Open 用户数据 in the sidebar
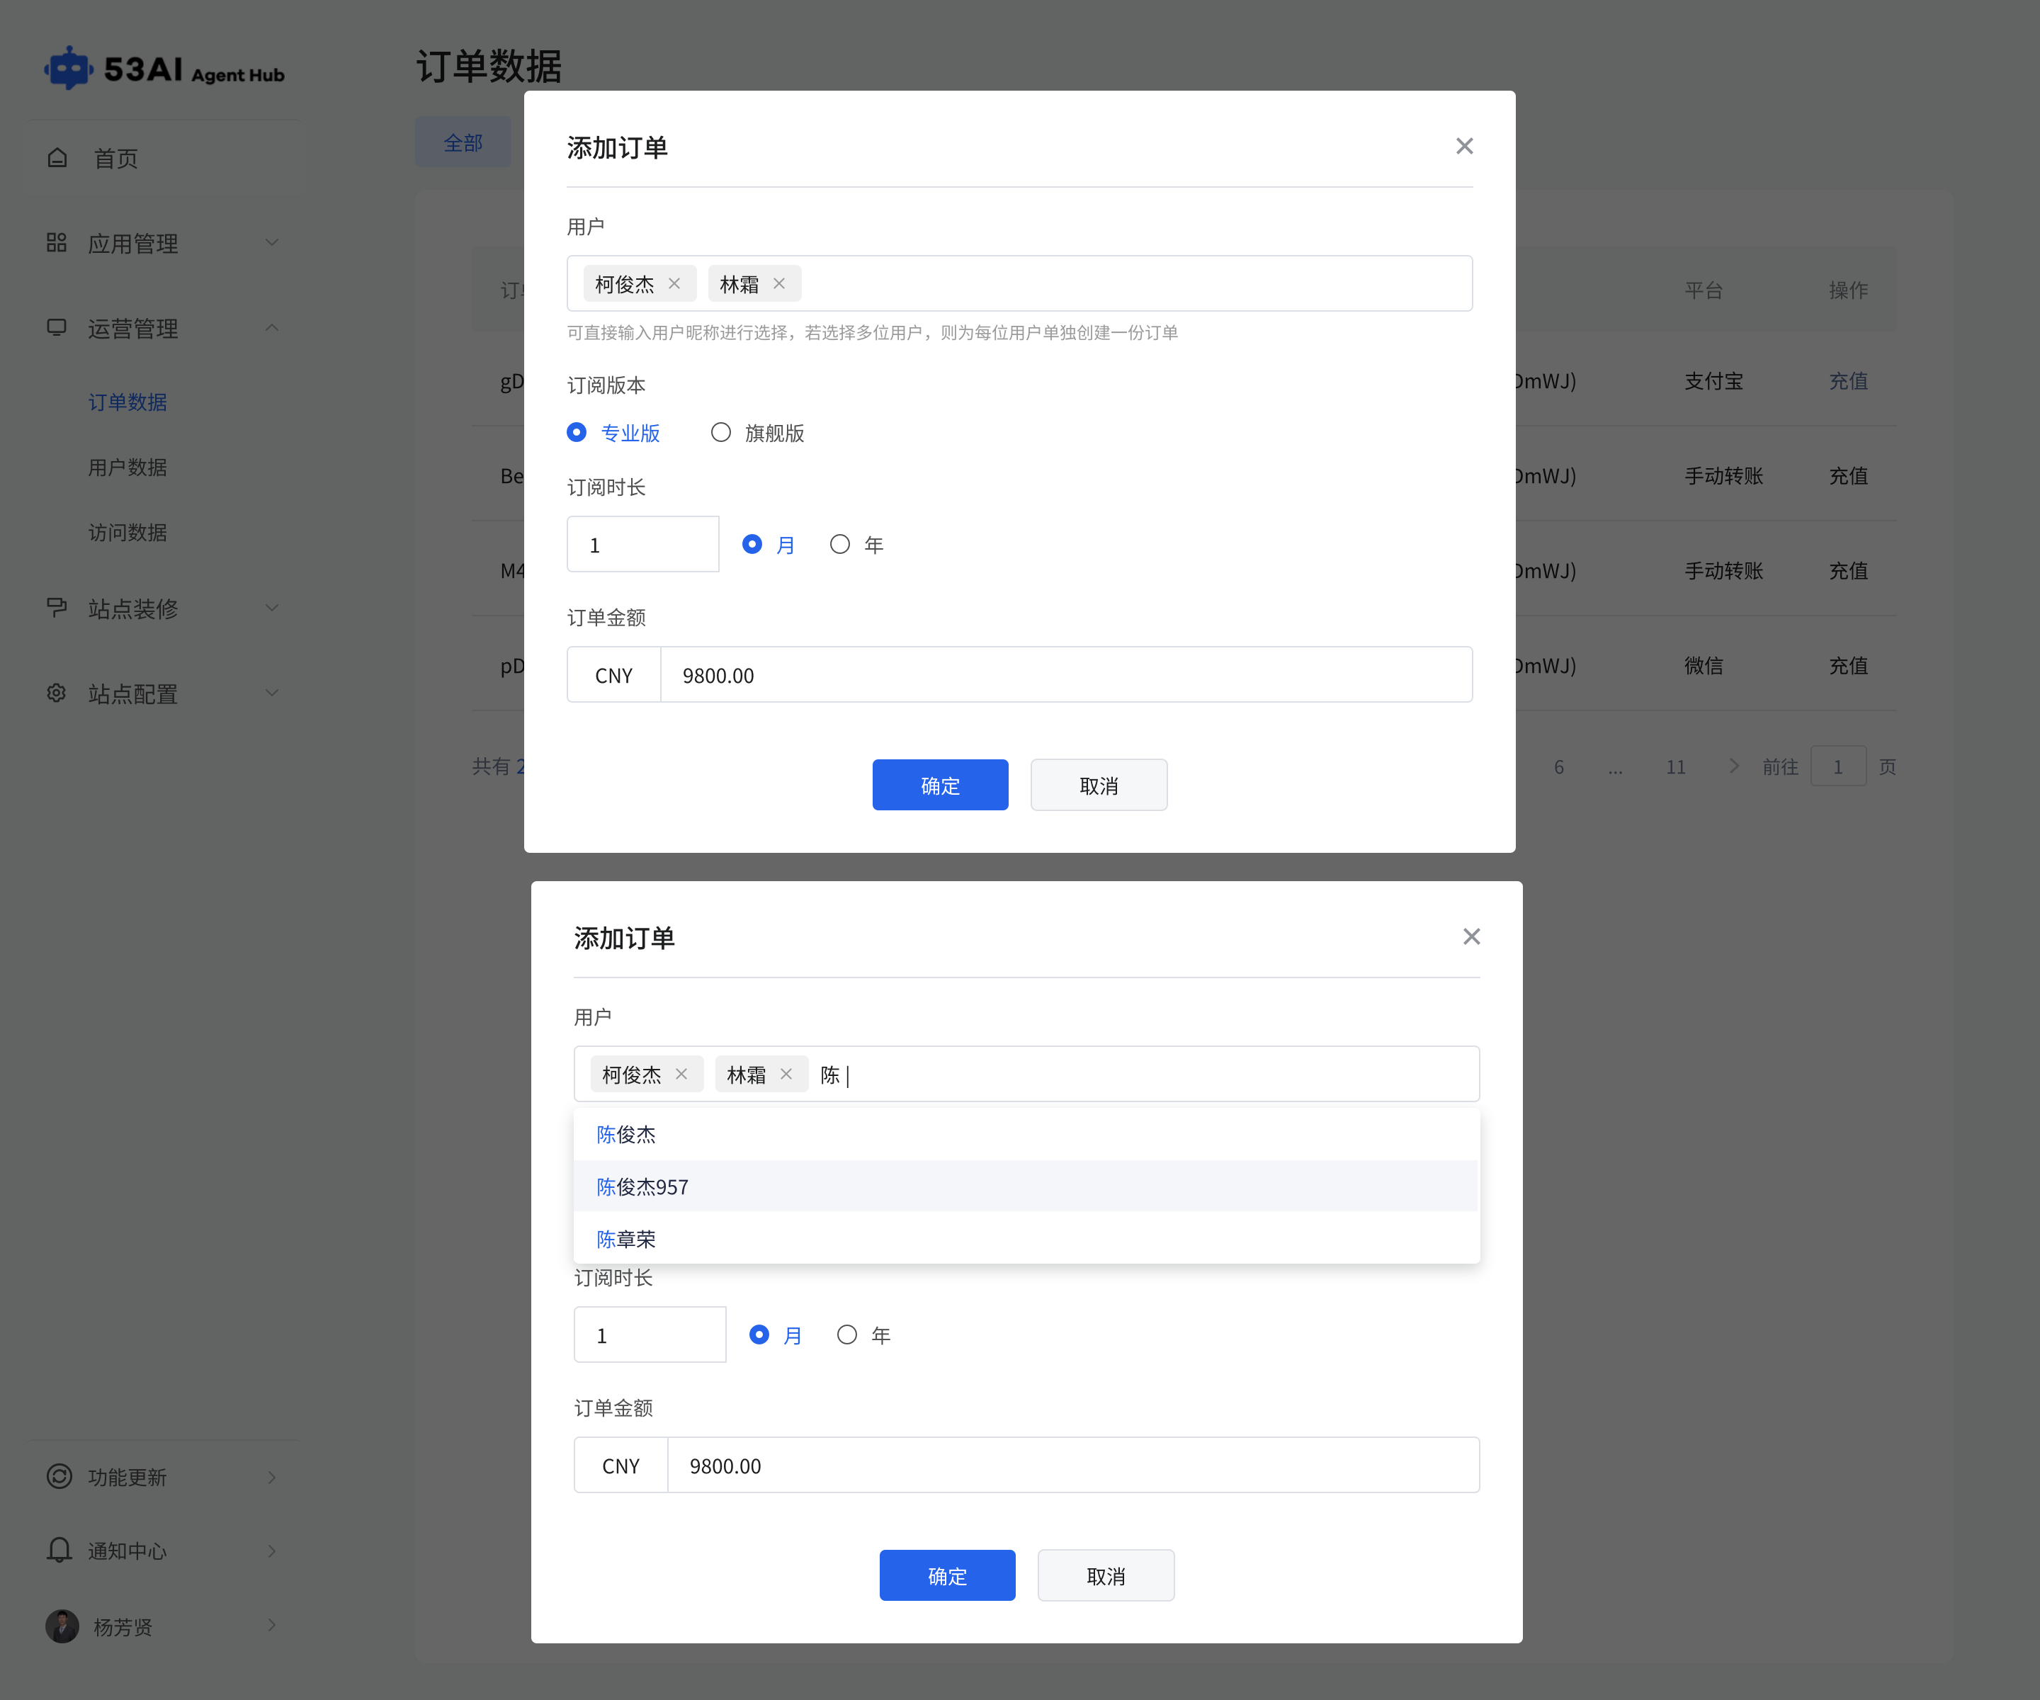This screenshot has width=2040, height=1700. [127, 467]
